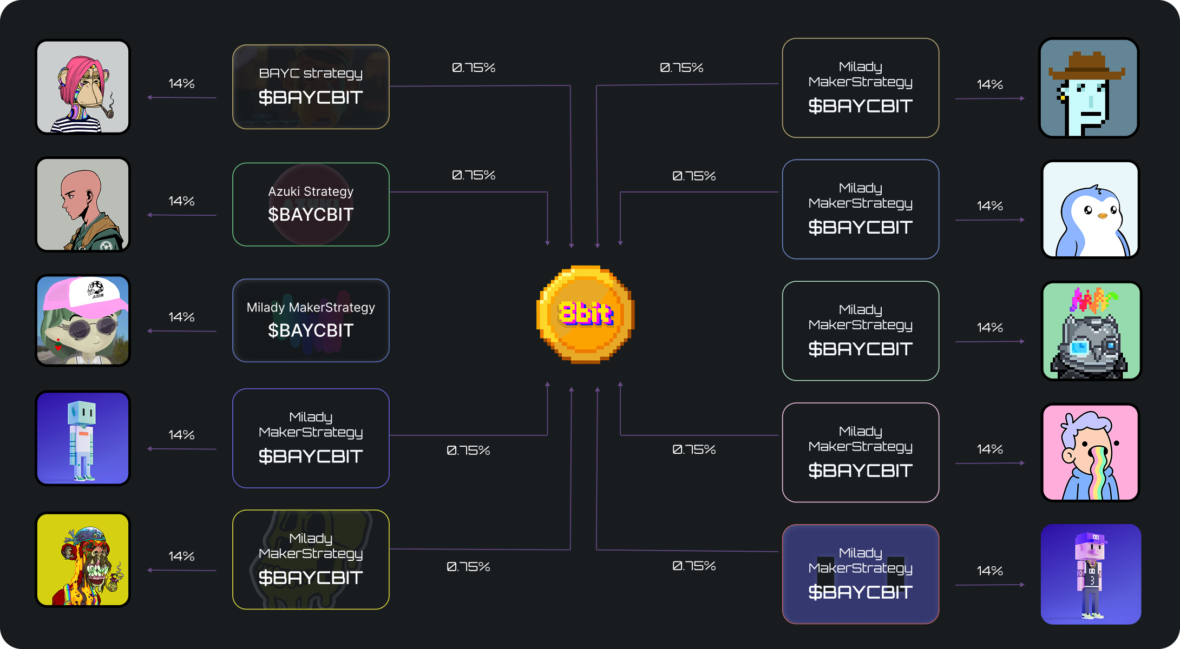The width and height of the screenshot is (1180, 649).
Task: Select the Pudgy Penguin avatar
Action: click(1090, 209)
